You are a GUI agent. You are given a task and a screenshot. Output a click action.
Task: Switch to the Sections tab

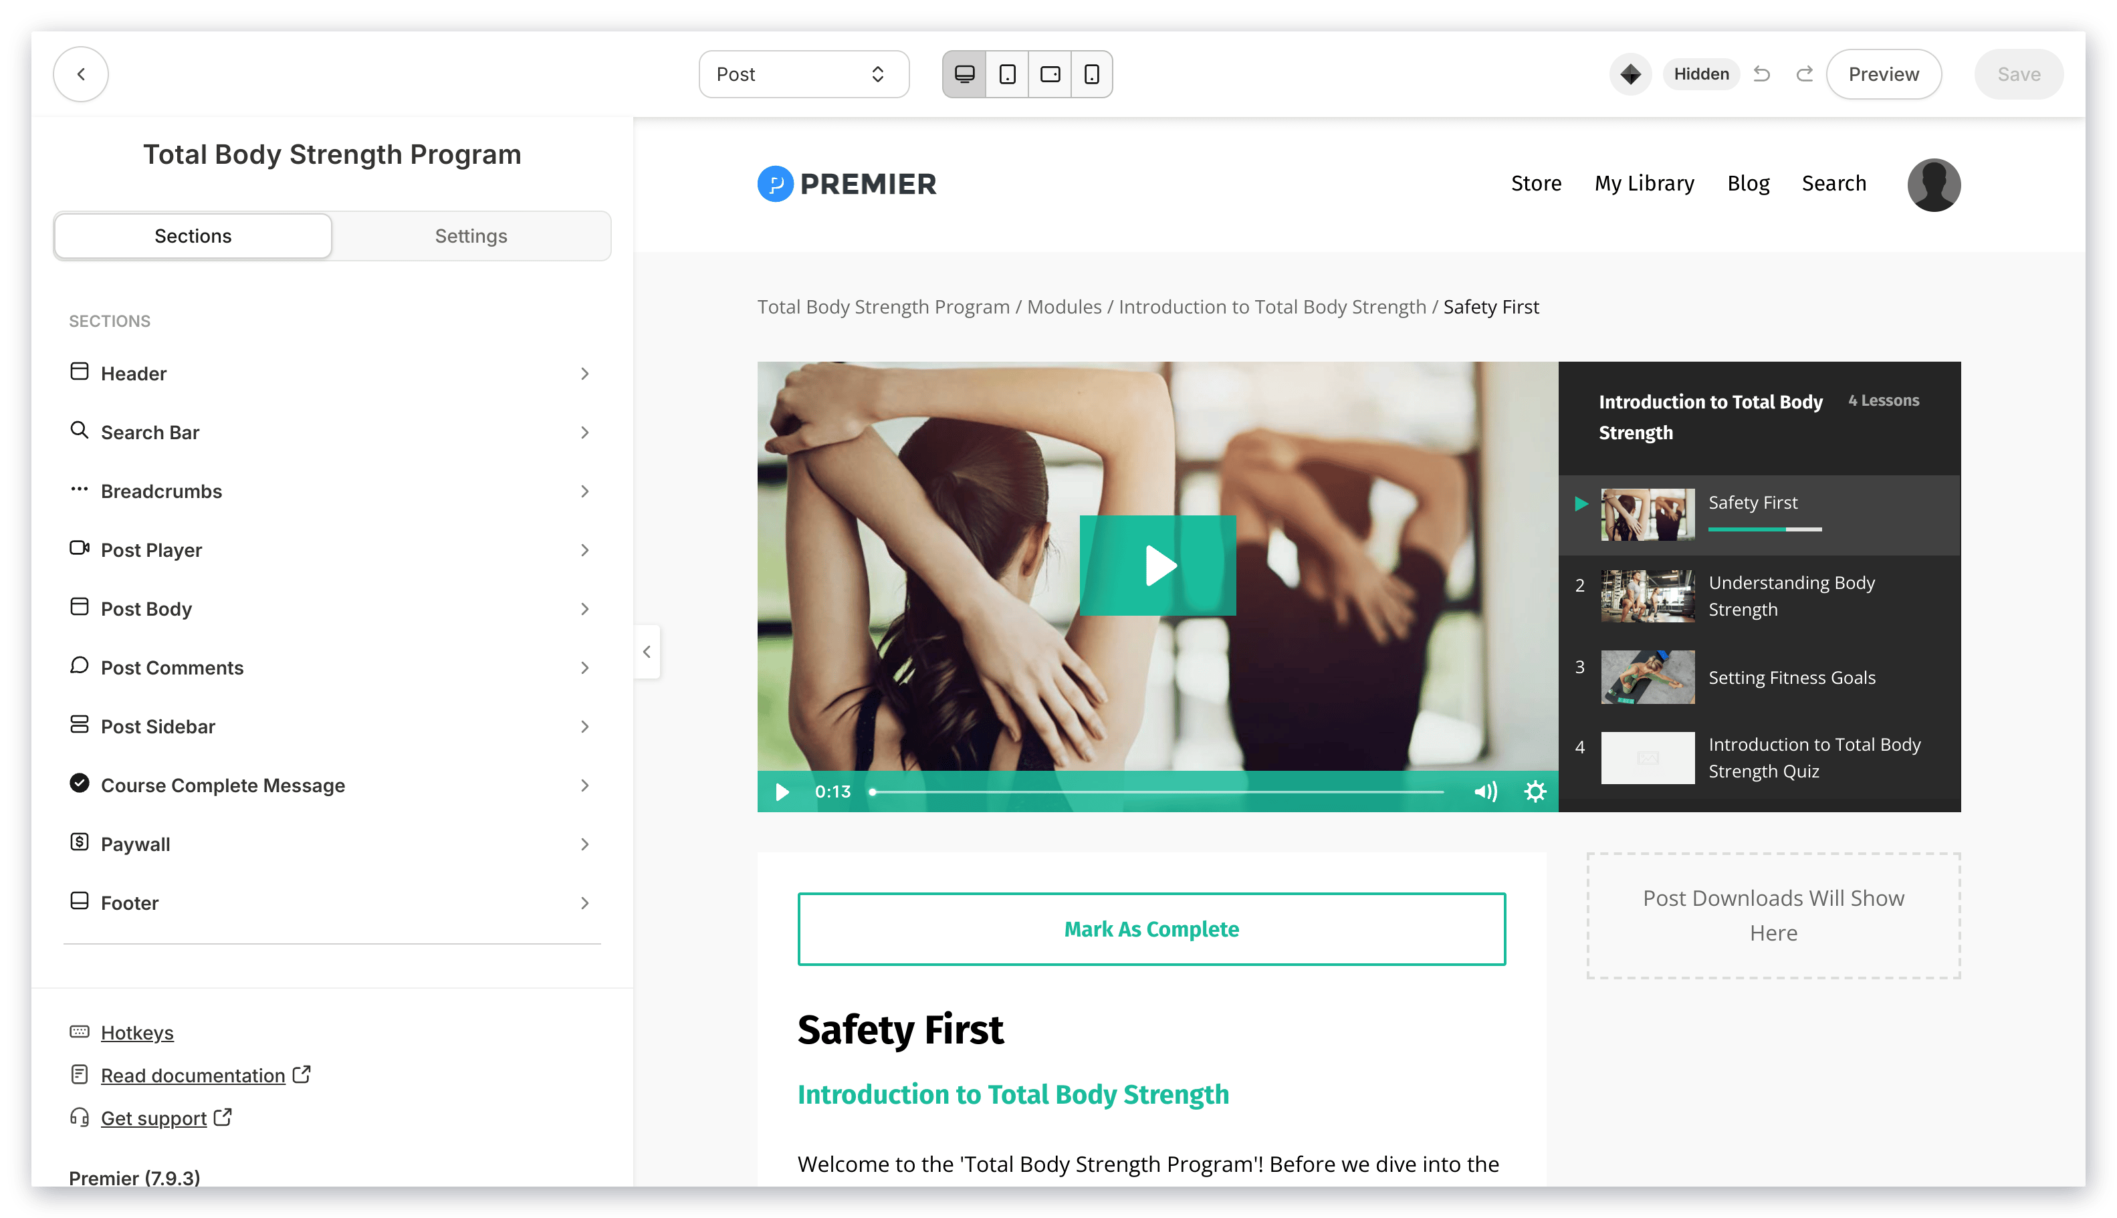pos(193,236)
